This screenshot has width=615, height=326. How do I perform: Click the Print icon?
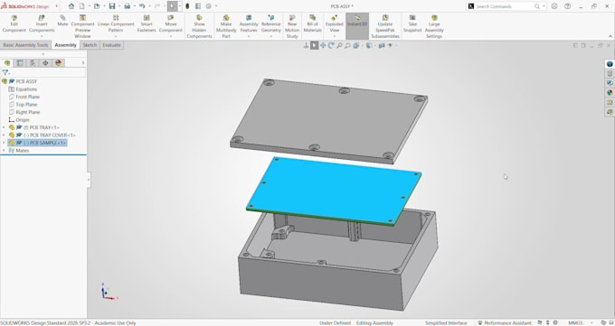coord(128,6)
